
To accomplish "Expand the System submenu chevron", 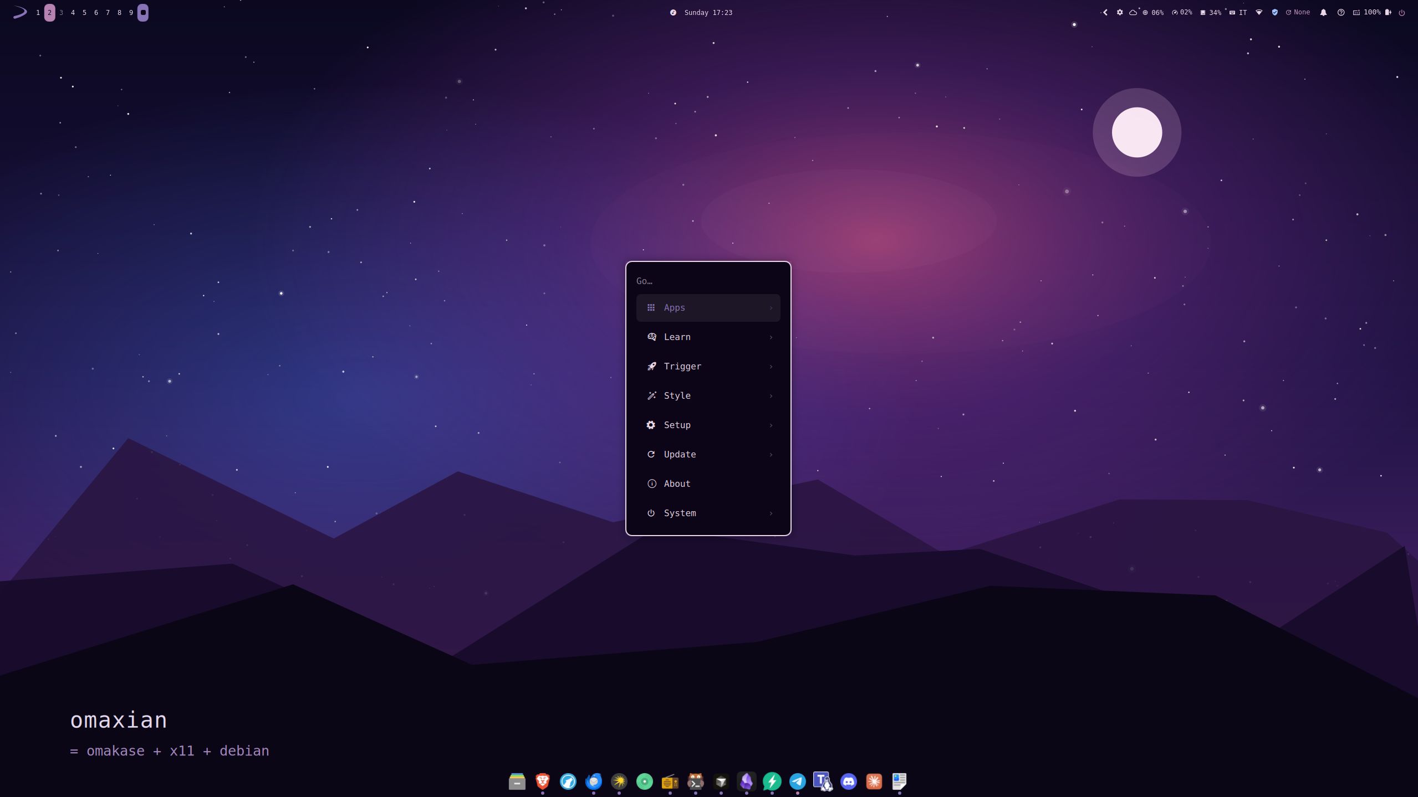I will pyautogui.click(x=771, y=513).
